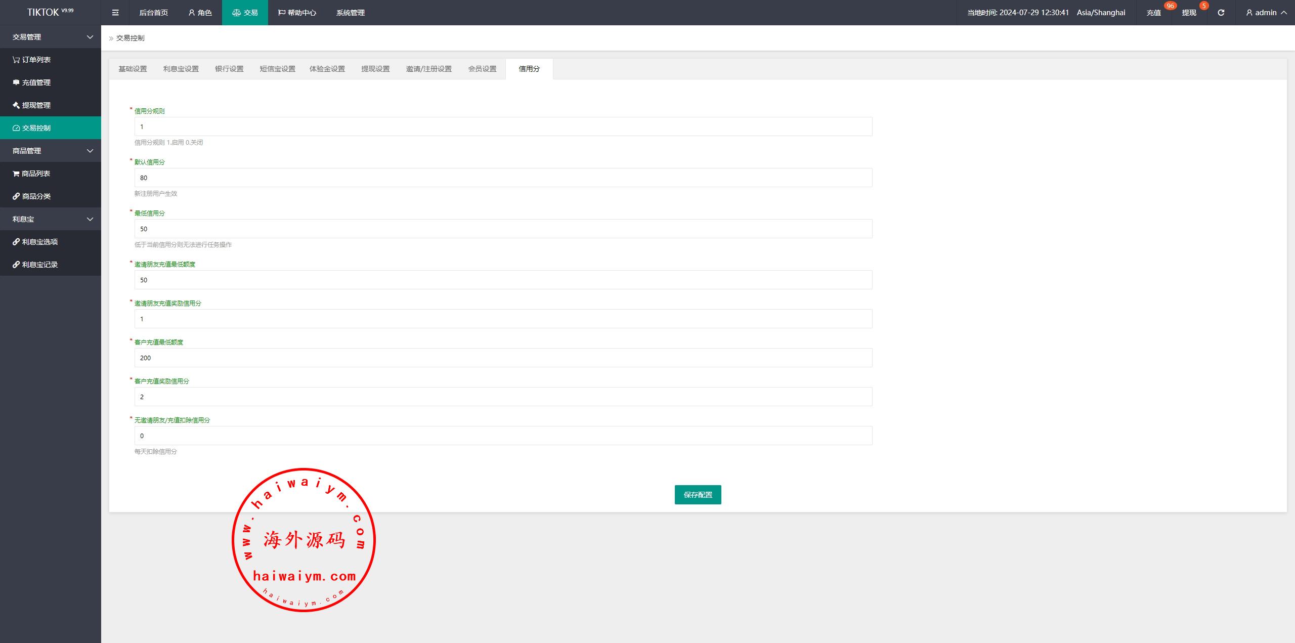The width and height of the screenshot is (1295, 643).
Task: Click the refresh icon in top bar
Action: coord(1221,13)
